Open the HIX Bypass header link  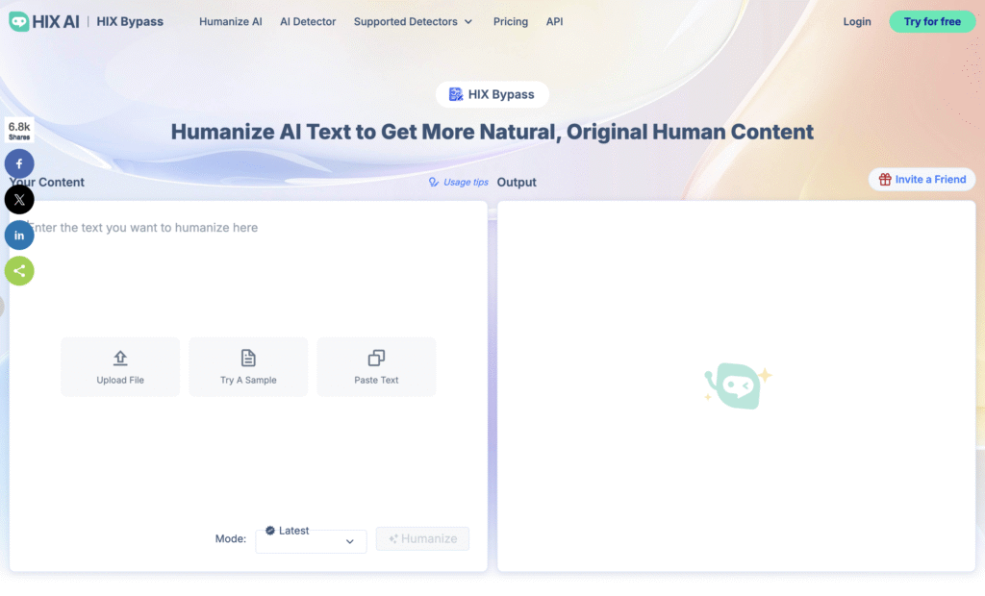(130, 21)
